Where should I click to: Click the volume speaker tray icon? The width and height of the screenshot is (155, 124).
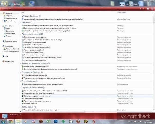(141, 122)
